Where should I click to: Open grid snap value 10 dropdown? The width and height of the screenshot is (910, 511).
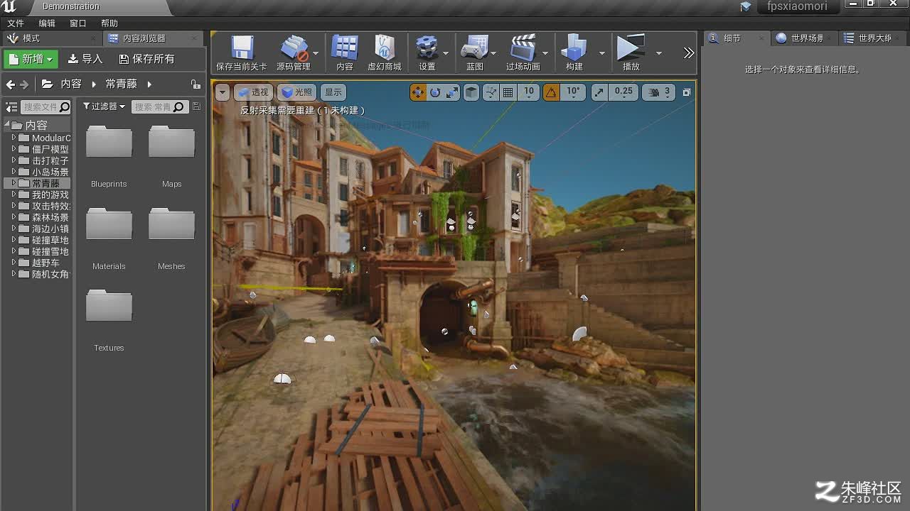coord(528,92)
